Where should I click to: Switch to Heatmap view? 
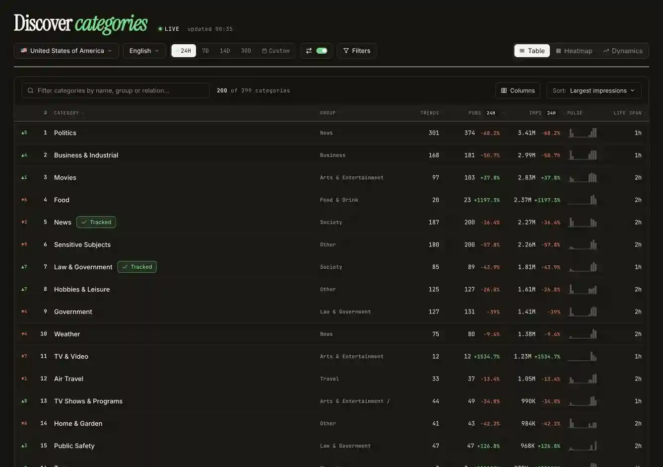tap(574, 51)
